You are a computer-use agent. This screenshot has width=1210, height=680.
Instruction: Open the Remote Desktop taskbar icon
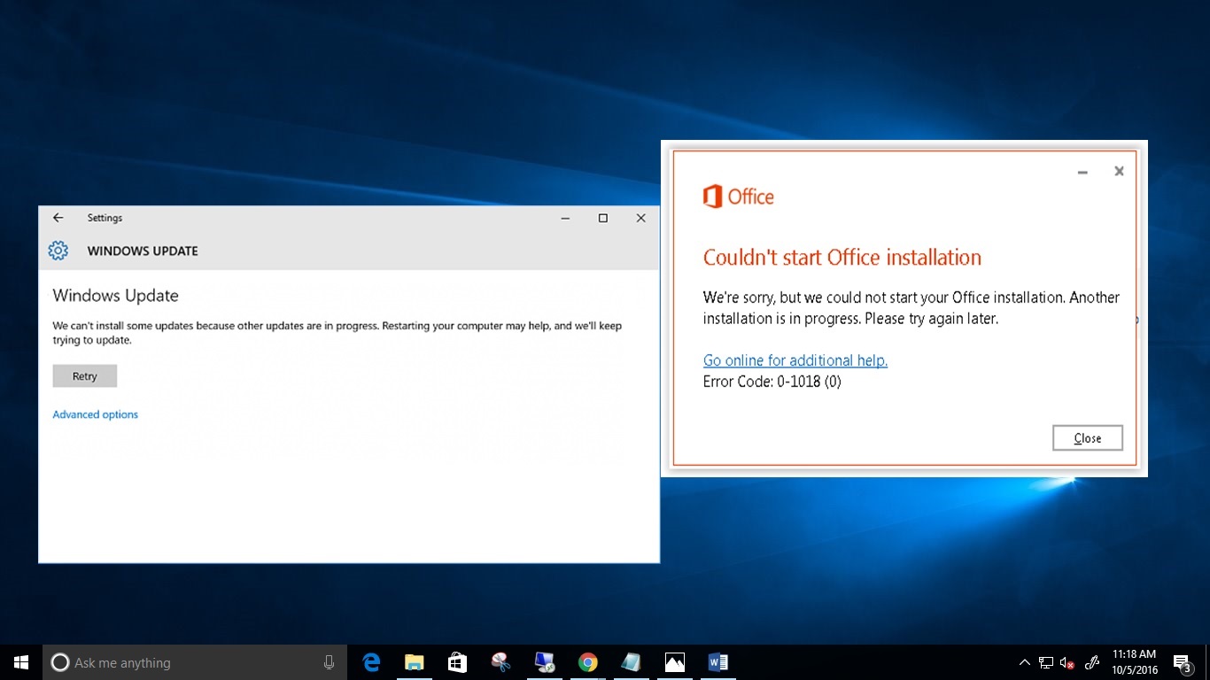(x=544, y=662)
